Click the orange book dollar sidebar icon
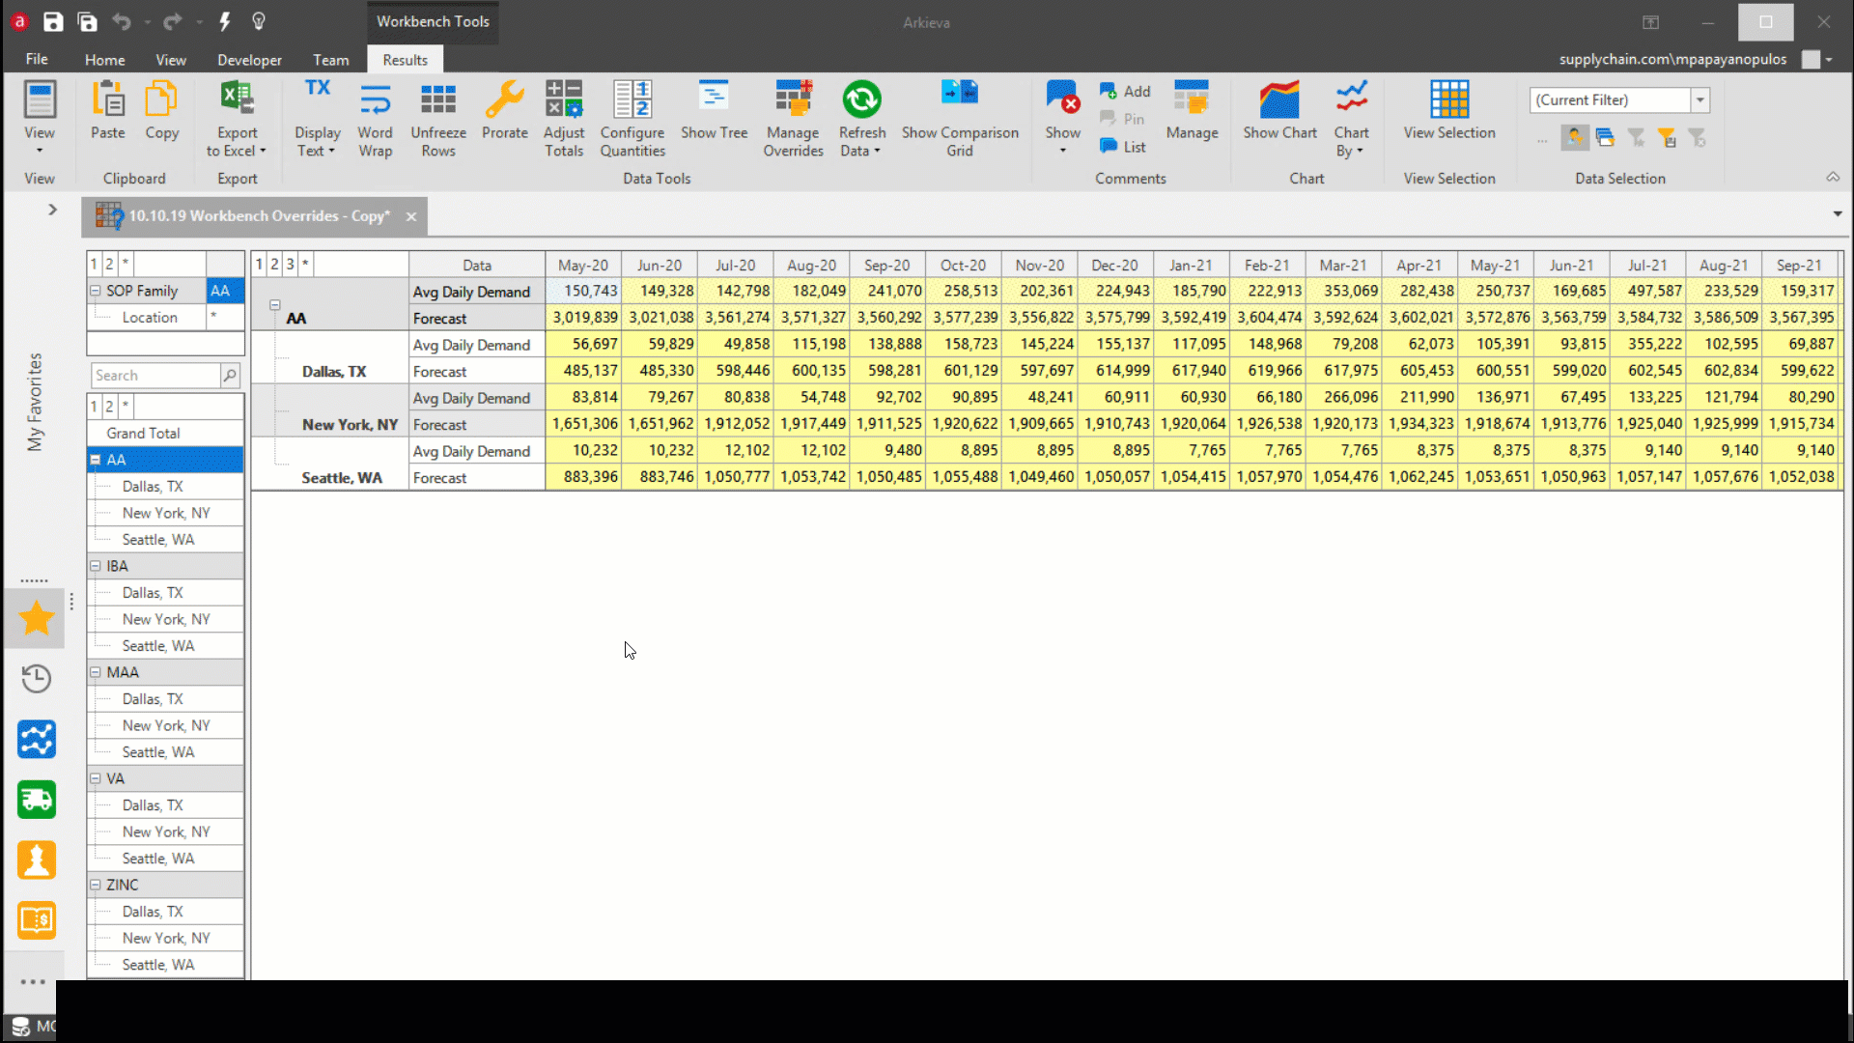Viewport: 1854px width, 1043px height. 37,920
